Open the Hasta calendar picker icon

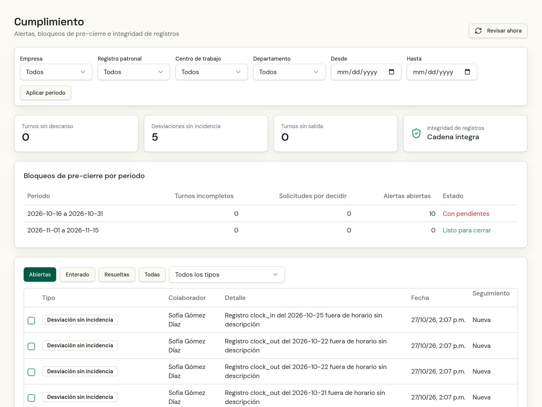pyautogui.click(x=467, y=72)
